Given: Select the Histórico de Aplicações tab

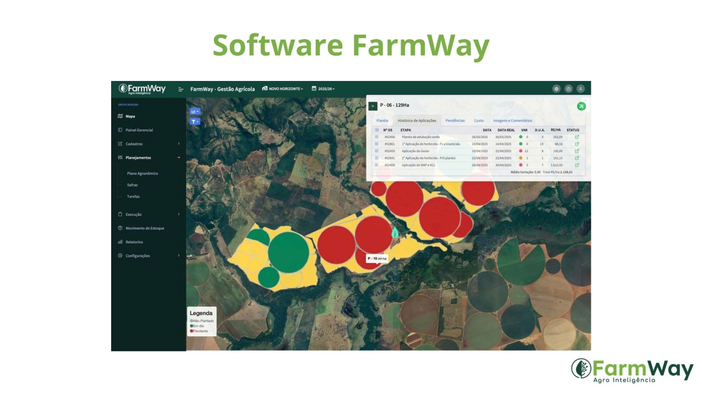Looking at the screenshot, I should 417,120.
